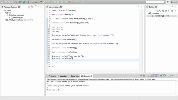
Task: Toggle Hide Non-Public Members green dot
Action: pyautogui.click(x=169, y=11)
